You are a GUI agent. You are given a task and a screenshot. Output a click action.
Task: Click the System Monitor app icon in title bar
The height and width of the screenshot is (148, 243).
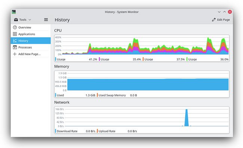pos(14,12)
